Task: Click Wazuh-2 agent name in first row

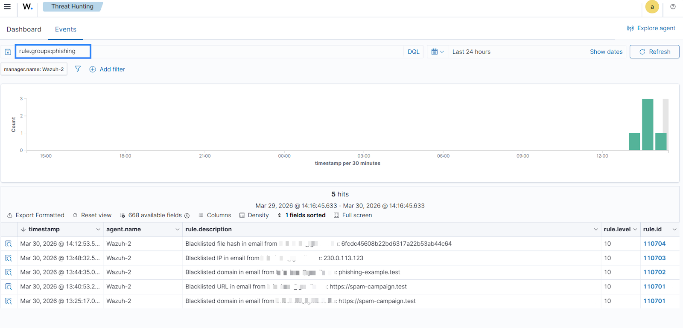Action: point(119,244)
